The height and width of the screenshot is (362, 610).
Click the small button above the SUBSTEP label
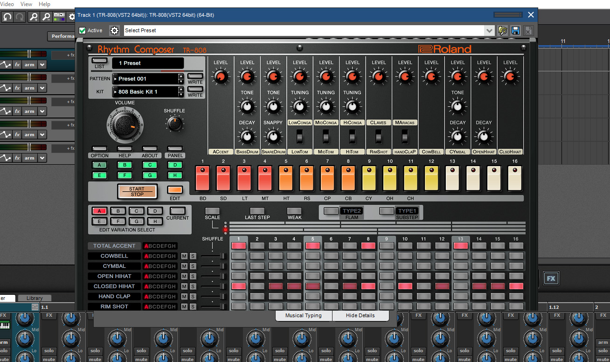tap(387, 211)
